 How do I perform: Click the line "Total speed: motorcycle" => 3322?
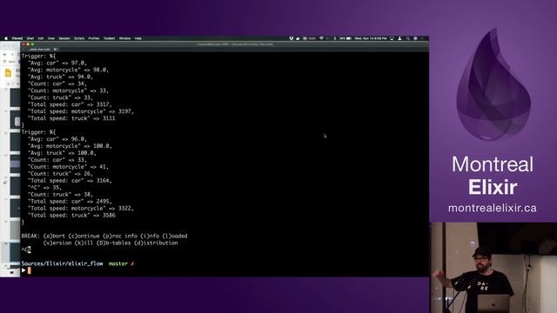81,209
